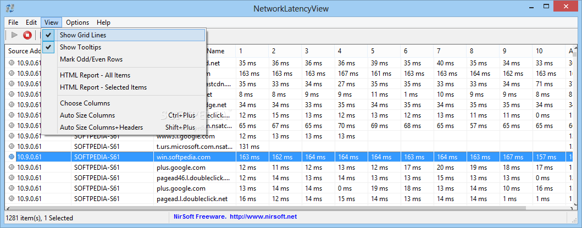Viewport: 582px width, 228px height.
Task: Sort by the column 2 header
Action: 285,51
